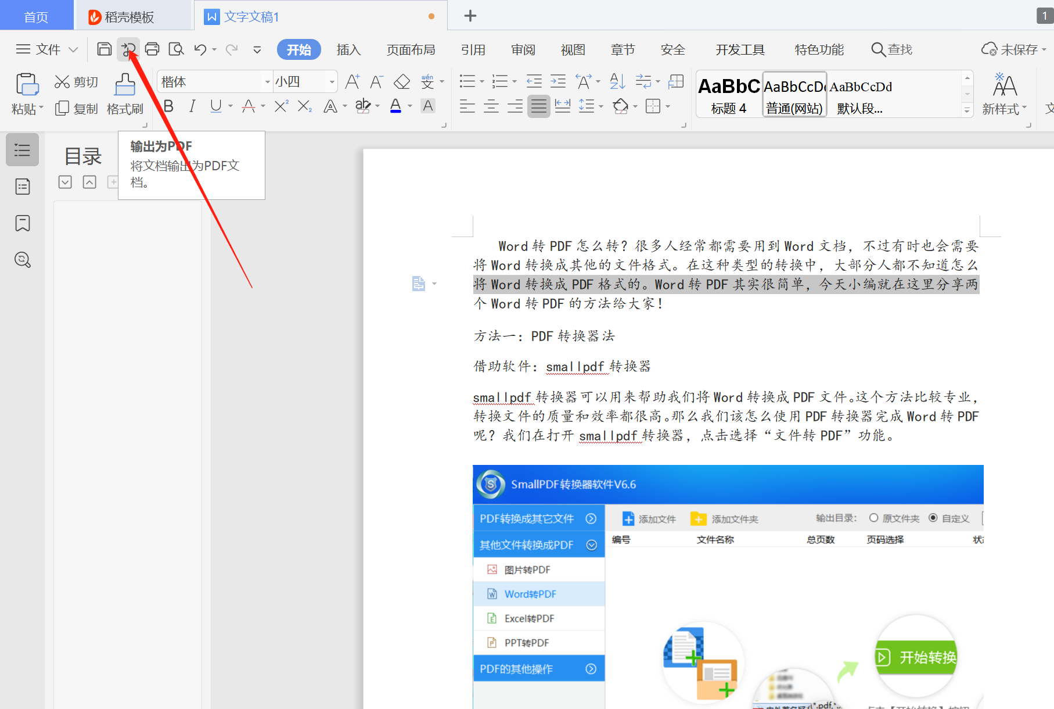1054x709 pixels.
Task: Click the Export to PDF icon
Action: pos(128,49)
